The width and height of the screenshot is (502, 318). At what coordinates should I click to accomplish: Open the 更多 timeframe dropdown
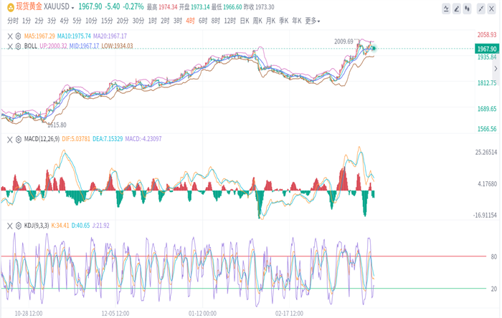click(312, 21)
